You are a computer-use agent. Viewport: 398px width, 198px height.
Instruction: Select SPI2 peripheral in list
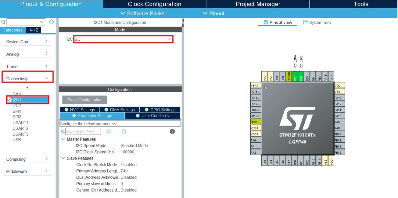tap(17, 117)
